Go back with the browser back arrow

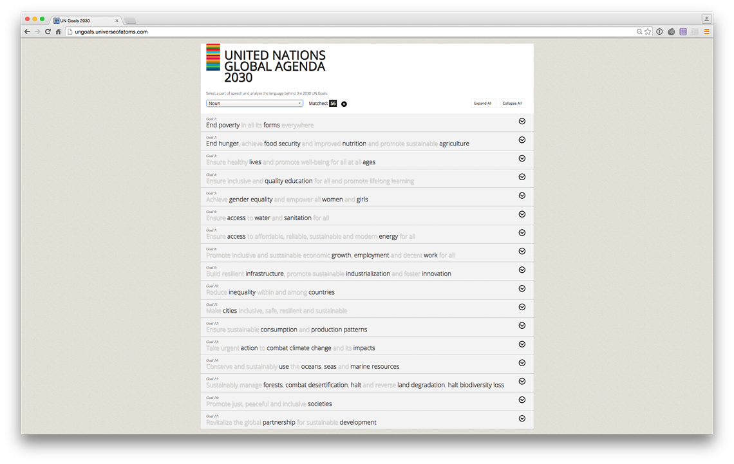[27, 32]
